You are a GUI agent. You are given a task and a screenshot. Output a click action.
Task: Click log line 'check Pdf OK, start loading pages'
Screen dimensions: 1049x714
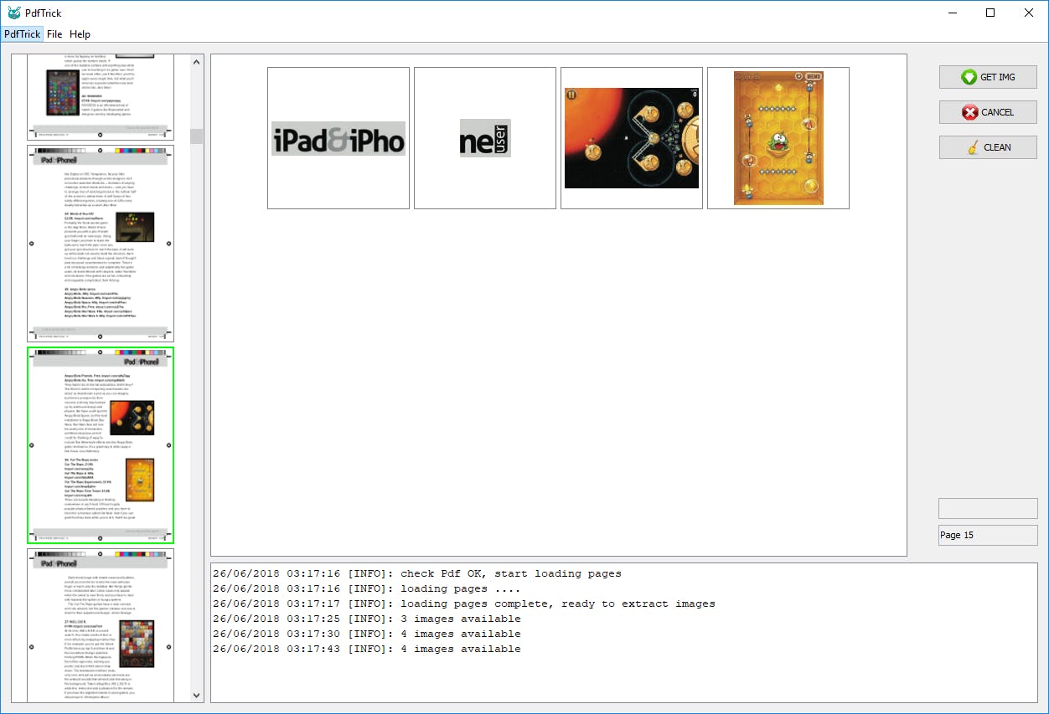pos(417,574)
